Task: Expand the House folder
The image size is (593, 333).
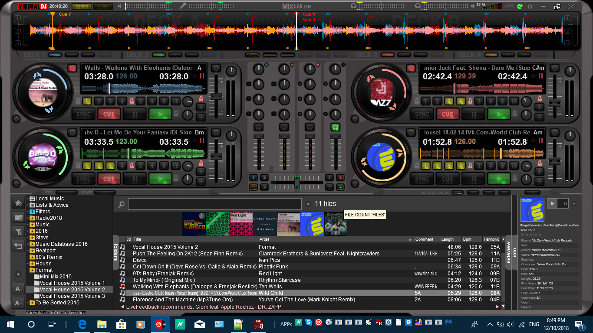Action: (28, 264)
